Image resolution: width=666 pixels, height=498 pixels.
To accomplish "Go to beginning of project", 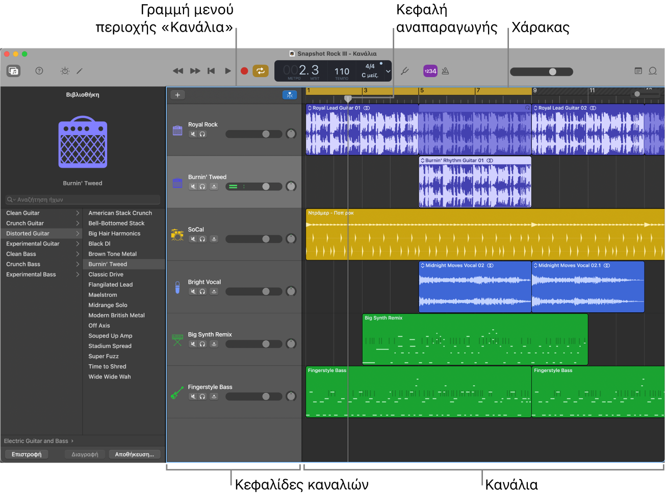I will (211, 71).
